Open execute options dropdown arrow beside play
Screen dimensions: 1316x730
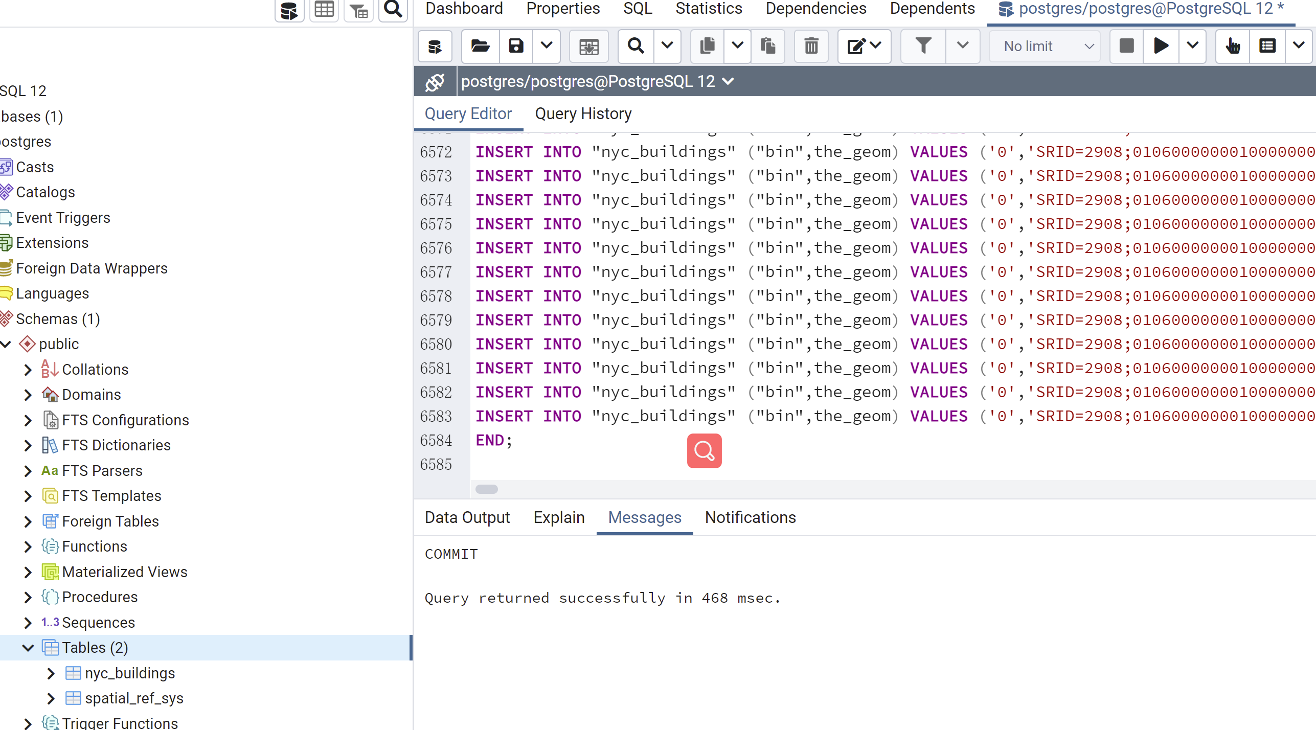1192,46
